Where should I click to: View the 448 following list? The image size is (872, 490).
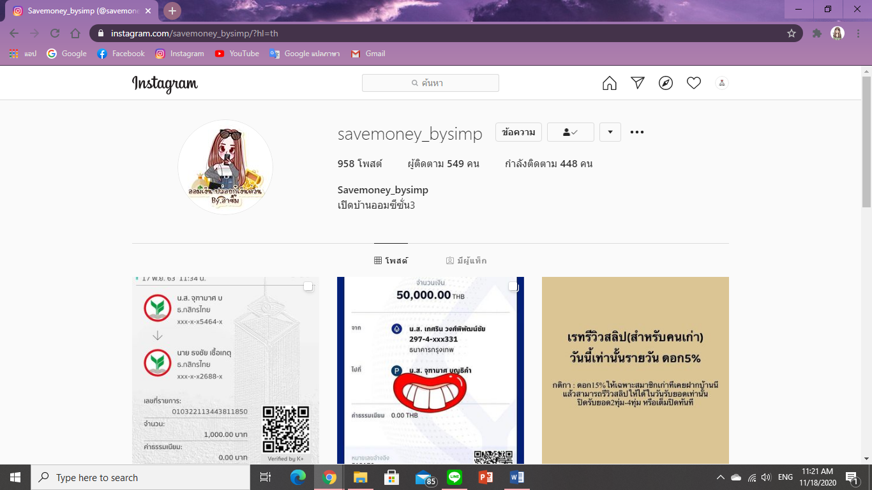[x=548, y=164]
